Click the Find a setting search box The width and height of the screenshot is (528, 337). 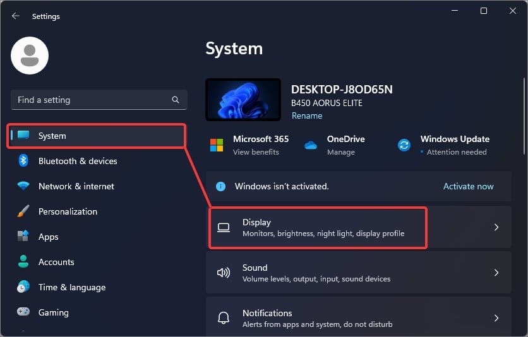tap(99, 100)
